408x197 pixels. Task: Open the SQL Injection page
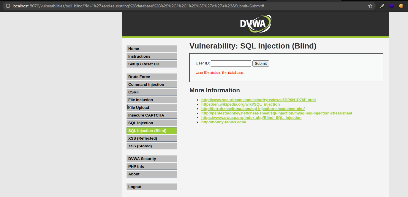[x=152, y=123]
